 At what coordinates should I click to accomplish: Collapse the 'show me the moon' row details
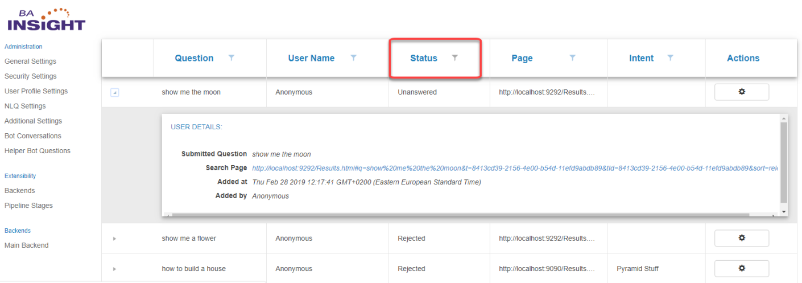pos(114,92)
